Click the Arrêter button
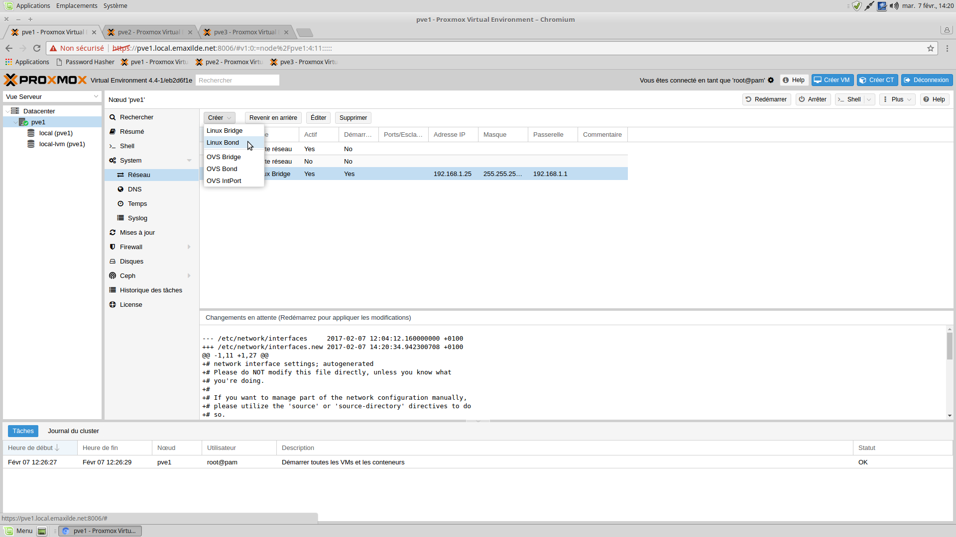Viewport: 956px width, 537px height. click(813, 99)
